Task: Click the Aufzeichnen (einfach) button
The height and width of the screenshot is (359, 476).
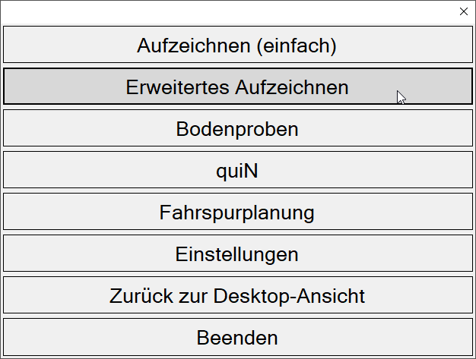Action: click(237, 46)
